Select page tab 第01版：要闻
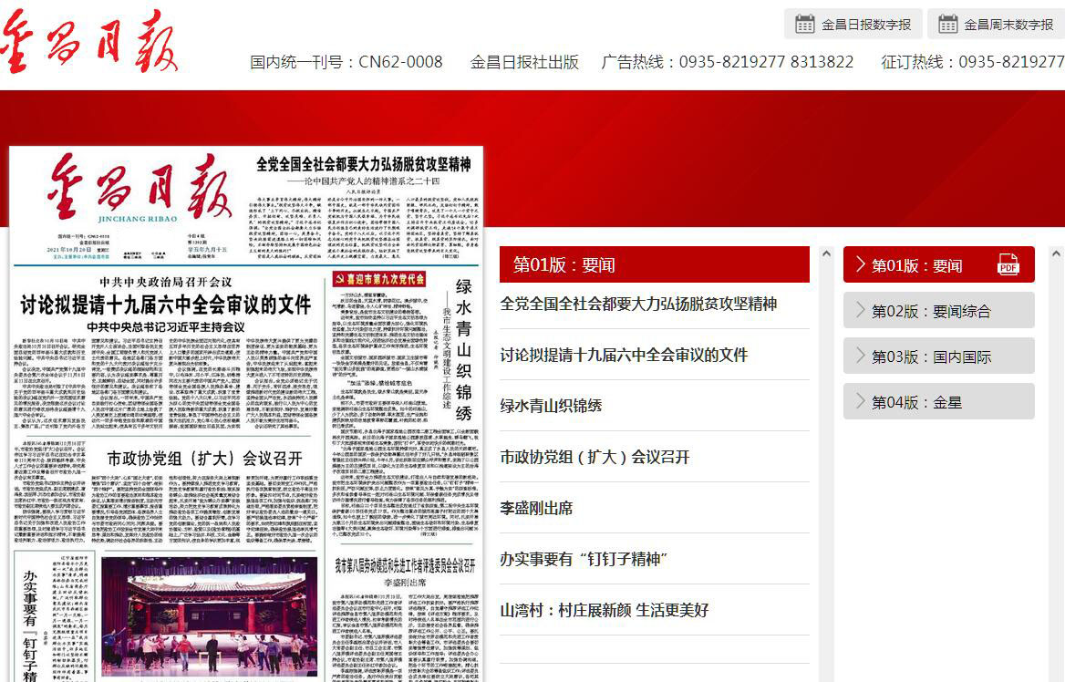The width and height of the screenshot is (1065, 682). pyautogui.click(x=916, y=265)
